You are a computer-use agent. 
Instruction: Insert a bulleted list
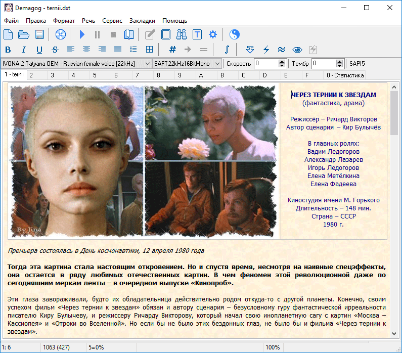pyautogui.click(x=133, y=49)
